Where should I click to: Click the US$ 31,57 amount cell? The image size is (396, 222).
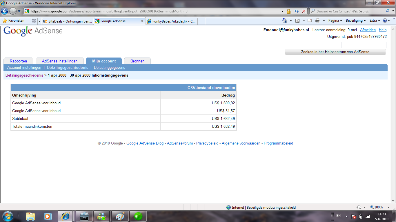point(199,111)
